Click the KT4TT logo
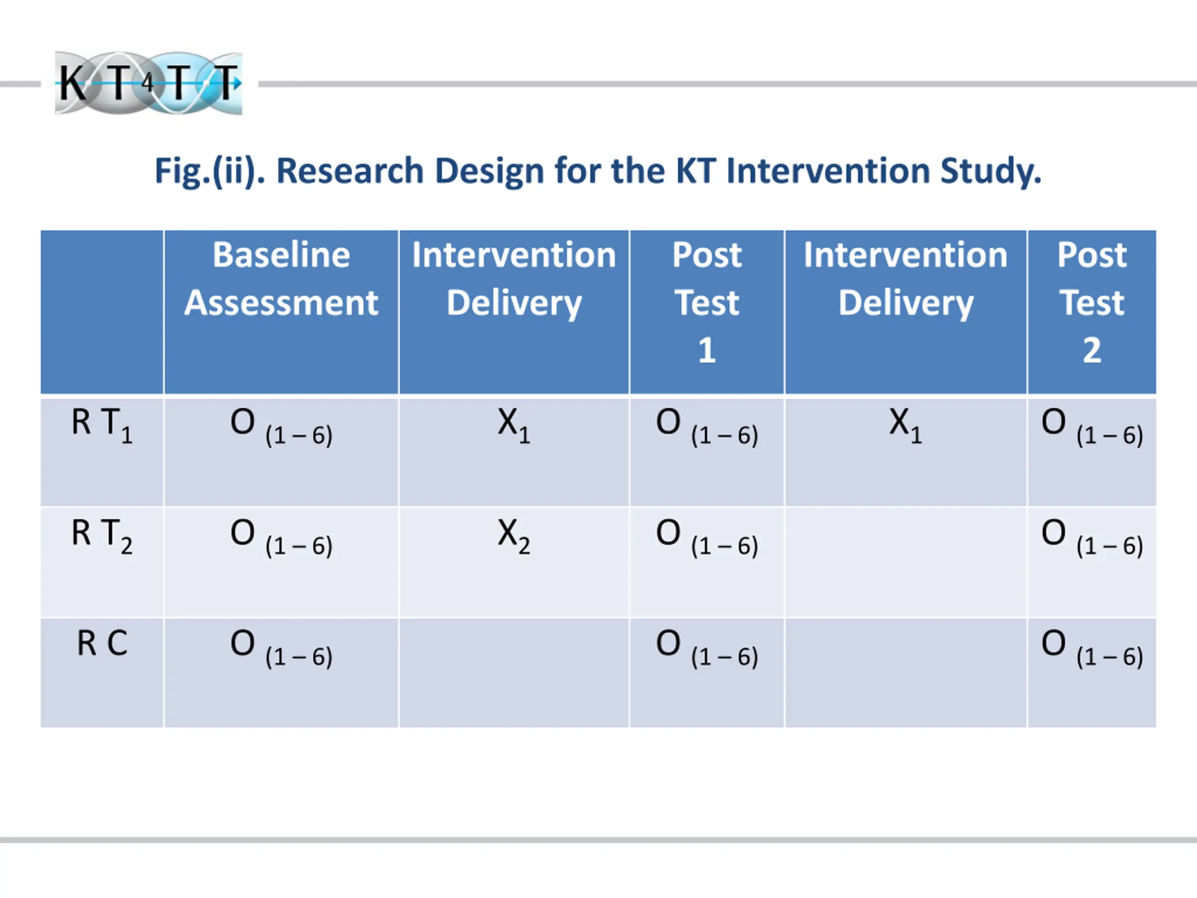Image resolution: width=1197 pixels, height=898 pixels. 148,83
